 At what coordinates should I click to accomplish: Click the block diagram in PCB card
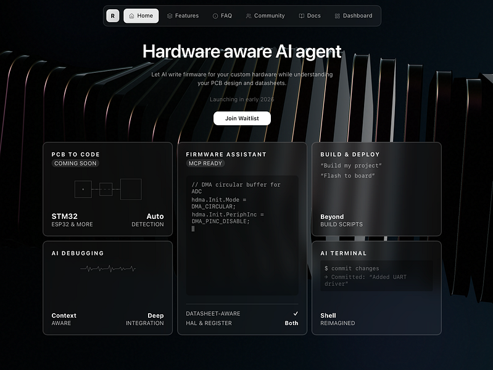(x=108, y=189)
